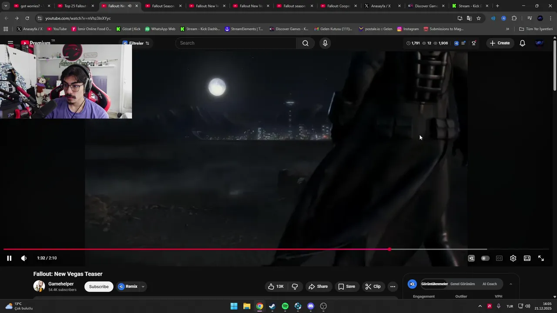Mute the playing tab via its speaker icon
The image size is (557, 313).
tap(129, 6)
